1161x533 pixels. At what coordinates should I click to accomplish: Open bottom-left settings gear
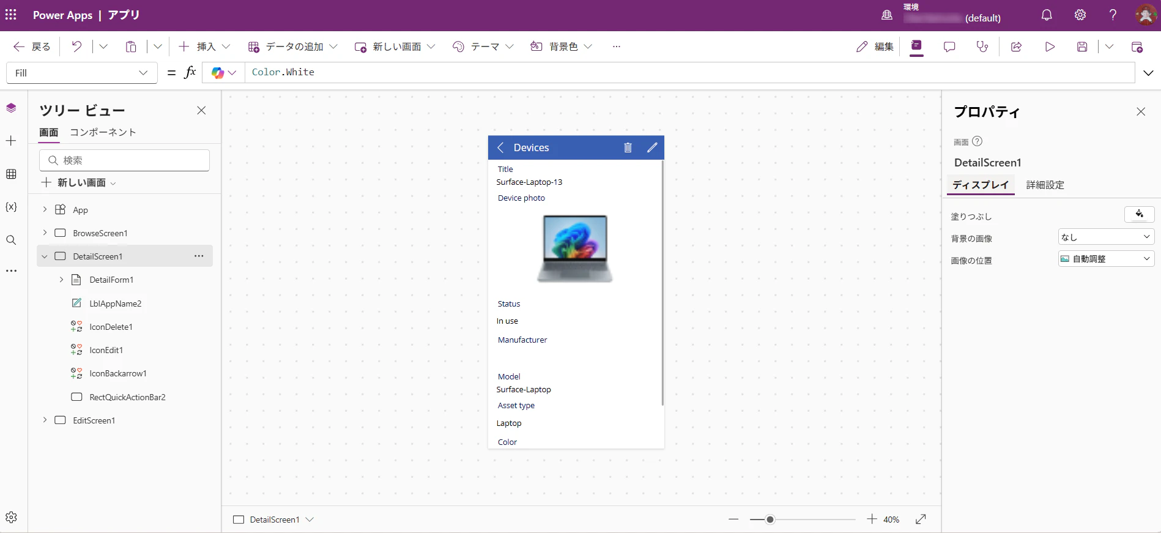click(x=11, y=517)
